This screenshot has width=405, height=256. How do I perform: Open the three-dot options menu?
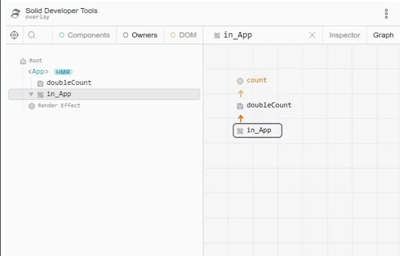pyautogui.click(x=386, y=14)
